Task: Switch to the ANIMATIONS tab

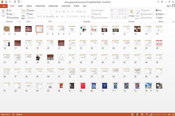Action: tap(53, 6)
